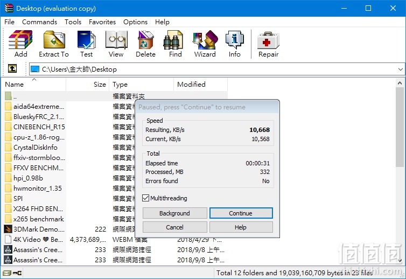Open the File menu
Screen dimensions: 406x279
click(9, 22)
